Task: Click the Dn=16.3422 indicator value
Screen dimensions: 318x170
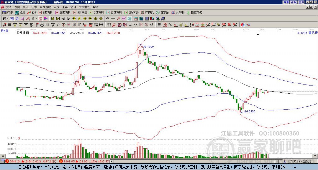Action: pos(95,33)
